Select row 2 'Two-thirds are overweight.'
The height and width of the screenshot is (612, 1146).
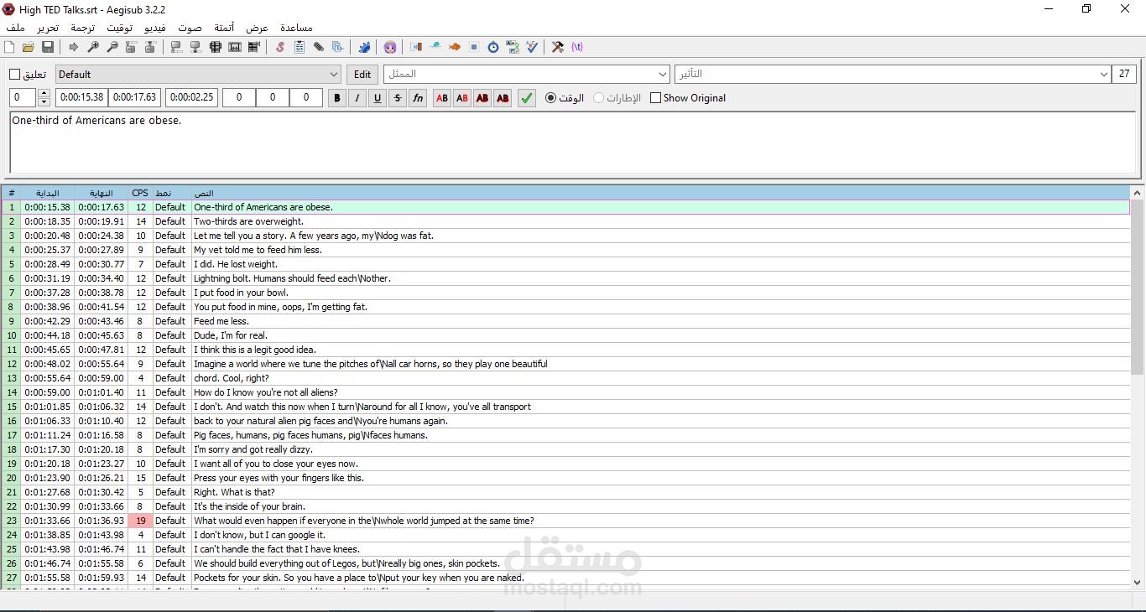click(x=565, y=221)
